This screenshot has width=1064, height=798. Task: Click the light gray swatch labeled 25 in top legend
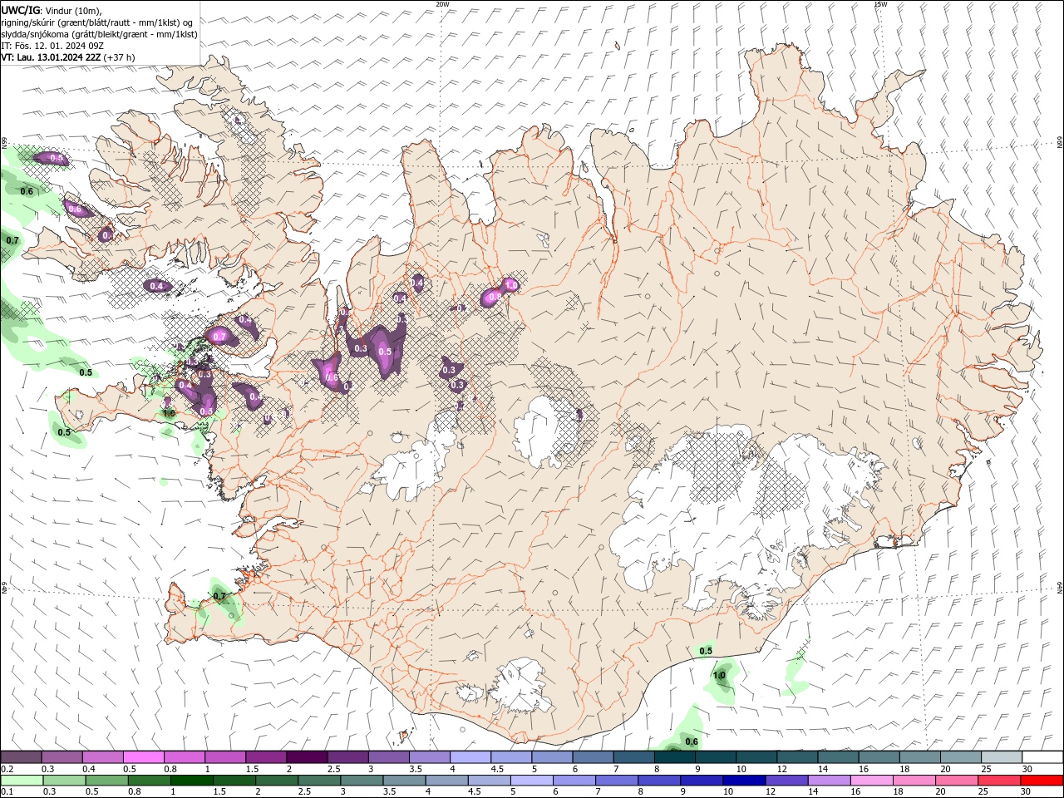(1002, 757)
